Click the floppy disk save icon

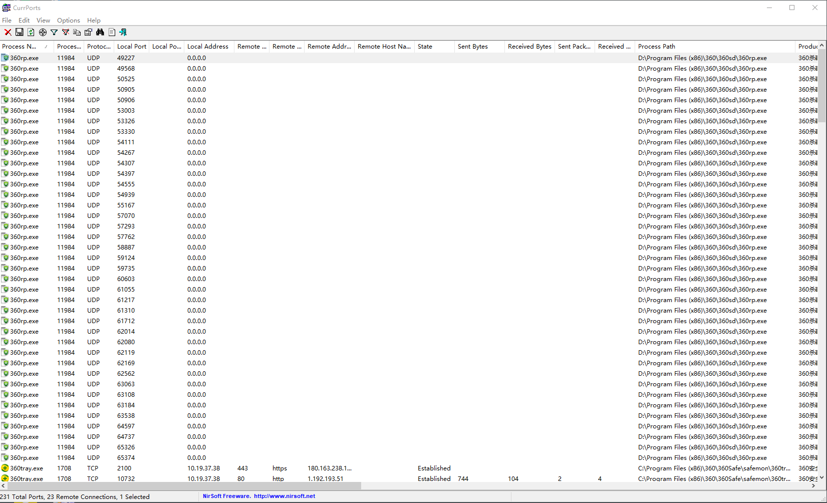click(20, 32)
